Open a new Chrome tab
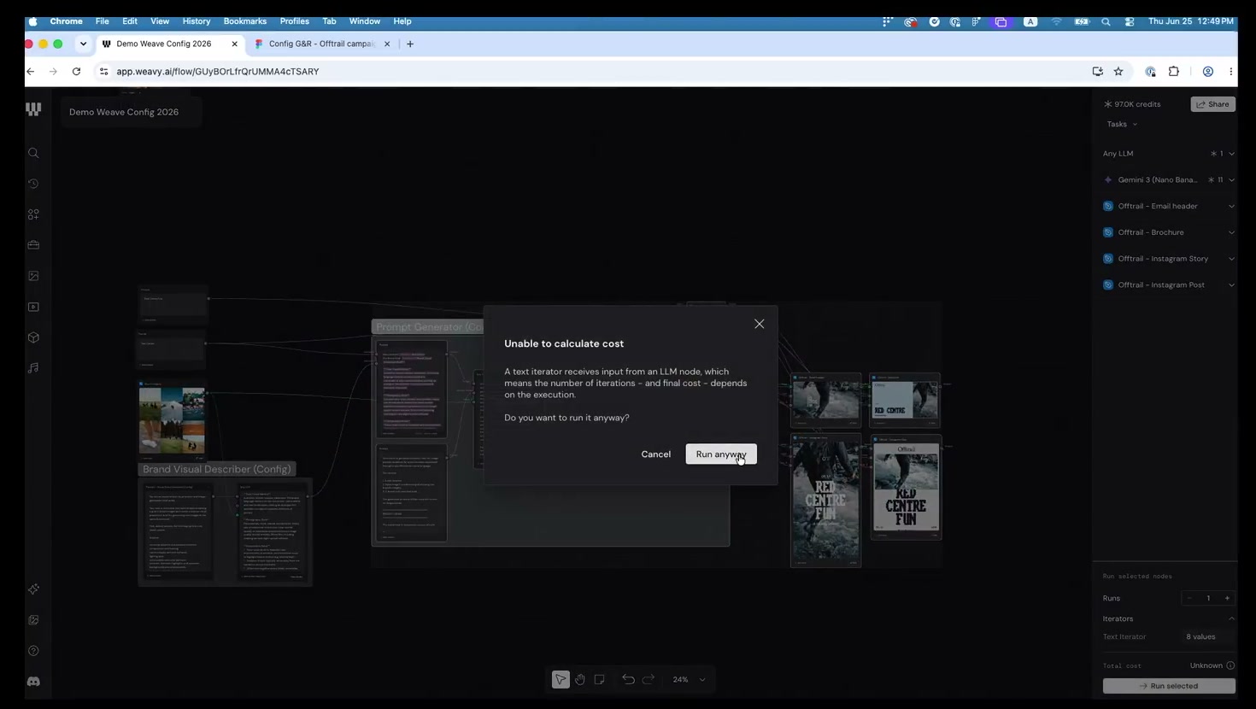 [x=410, y=44]
